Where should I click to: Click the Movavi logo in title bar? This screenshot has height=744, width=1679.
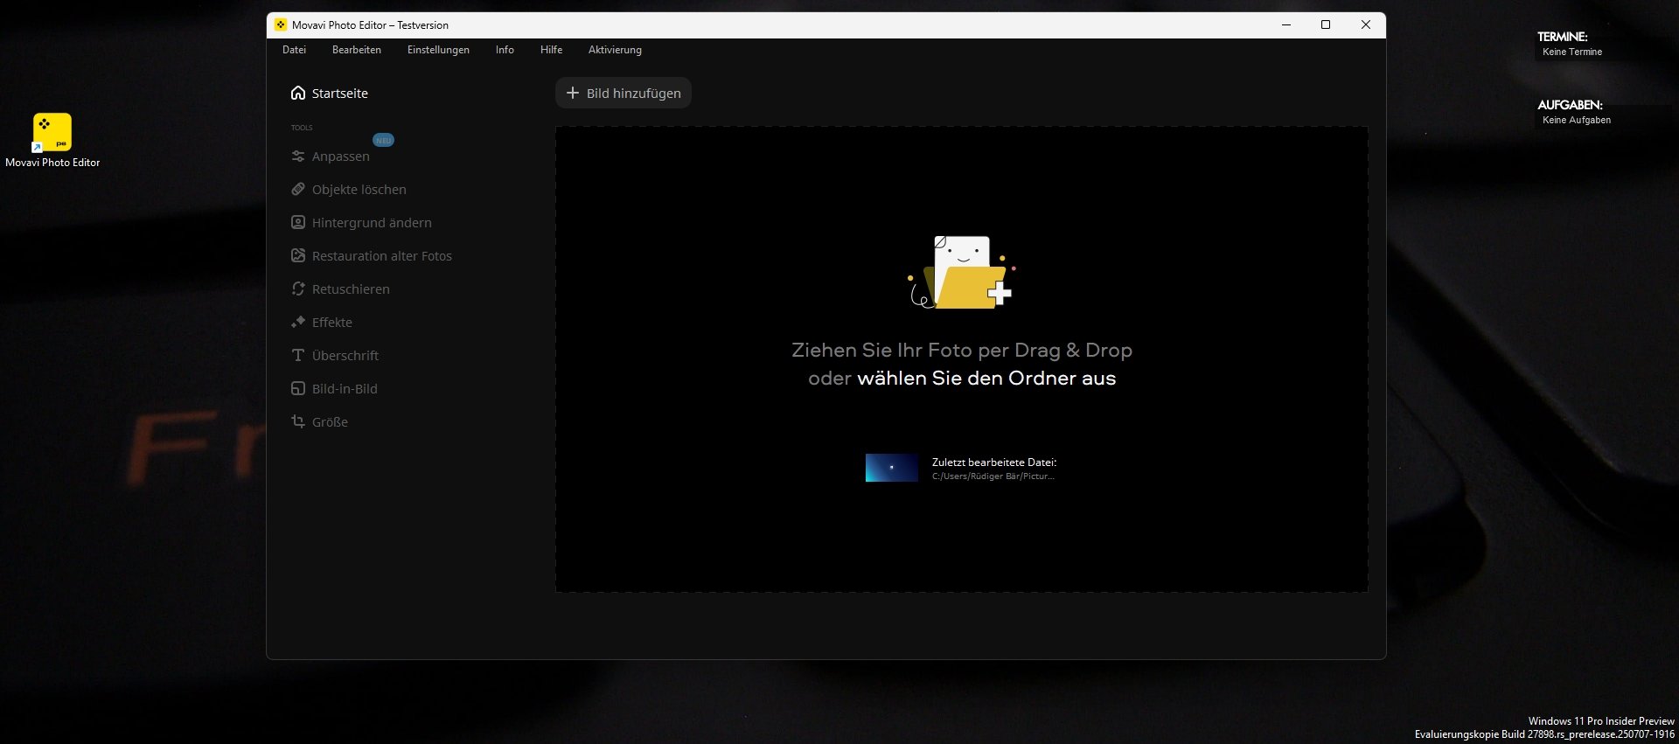click(x=281, y=24)
